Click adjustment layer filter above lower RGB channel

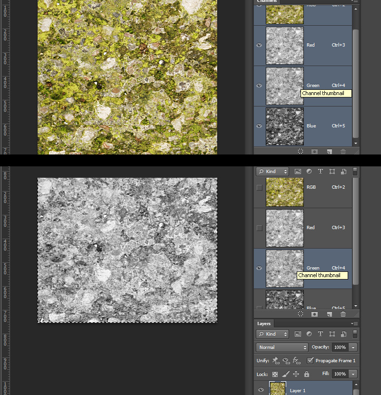(x=309, y=171)
